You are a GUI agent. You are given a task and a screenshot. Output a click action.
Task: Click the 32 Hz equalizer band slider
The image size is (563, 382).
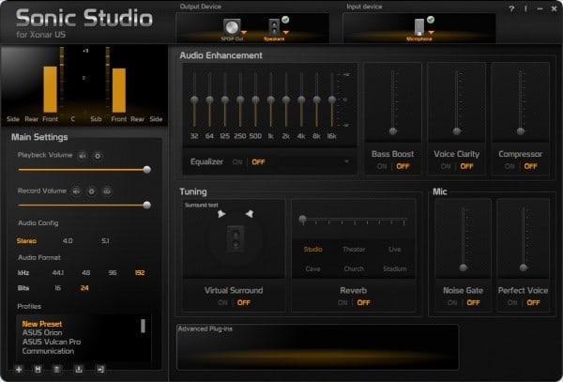(x=194, y=99)
